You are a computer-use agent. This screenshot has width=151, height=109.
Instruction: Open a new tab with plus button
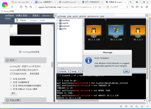(x=131, y=2)
